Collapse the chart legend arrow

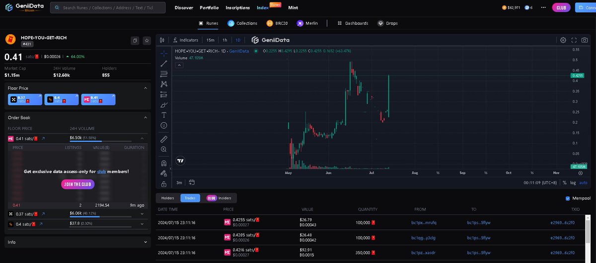click(x=179, y=65)
